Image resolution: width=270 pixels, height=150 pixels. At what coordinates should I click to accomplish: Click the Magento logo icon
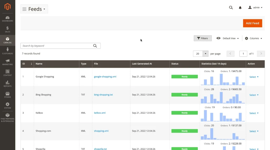tap(7, 7)
